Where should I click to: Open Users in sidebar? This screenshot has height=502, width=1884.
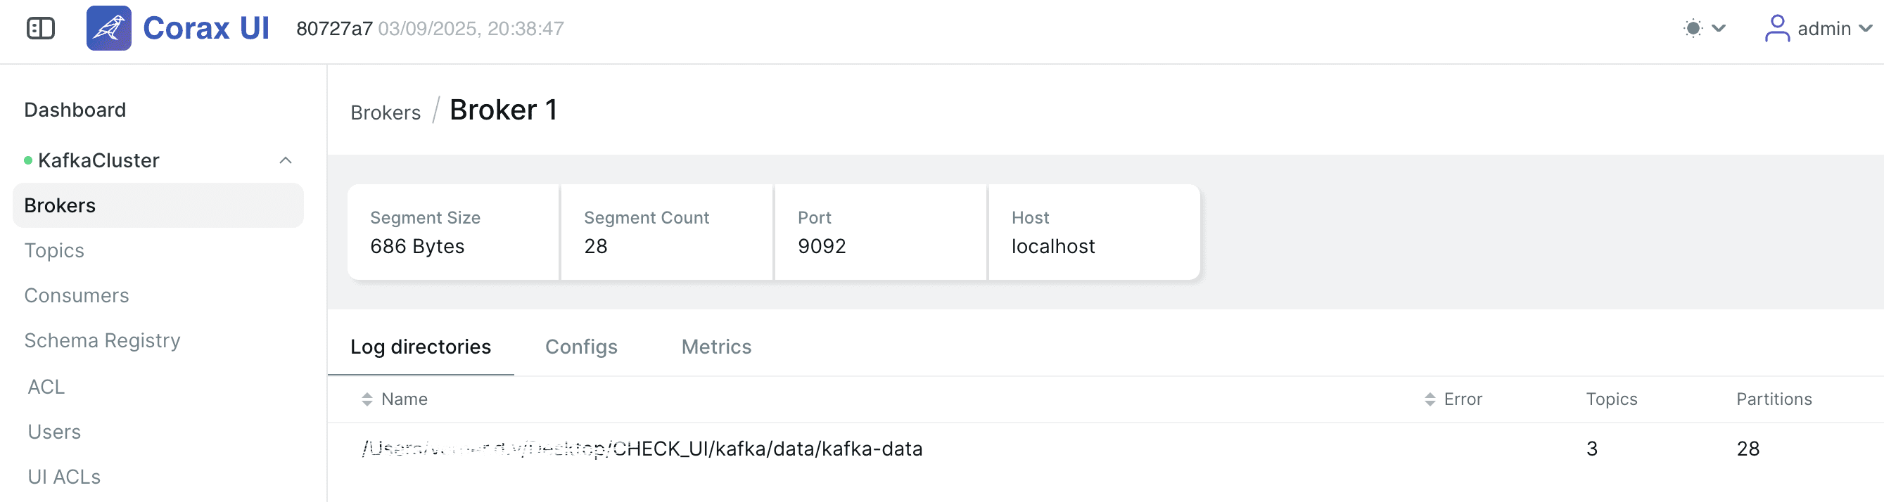54,432
